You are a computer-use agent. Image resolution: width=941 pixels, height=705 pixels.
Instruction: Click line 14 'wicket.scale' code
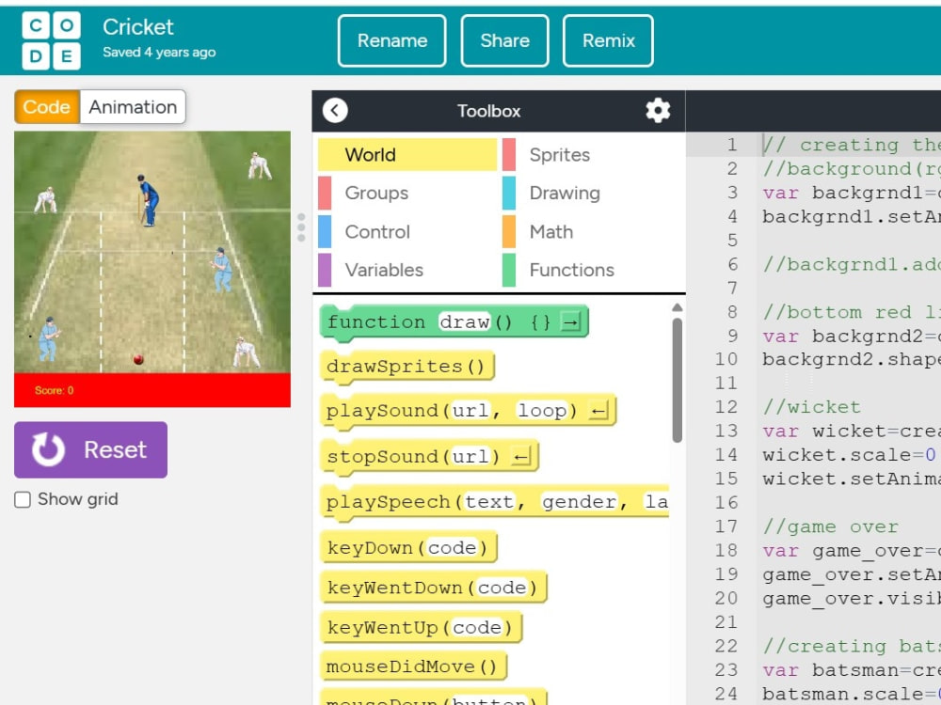pyautogui.click(x=849, y=455)
